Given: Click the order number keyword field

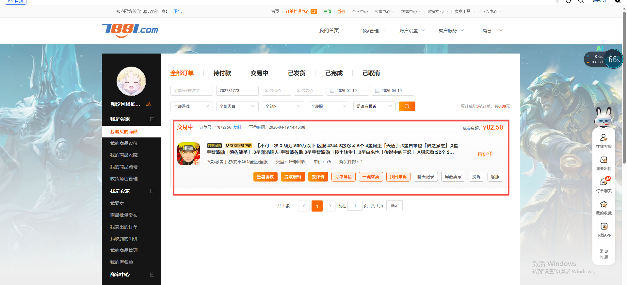Looking at the screenshot, I should point(192,91).
